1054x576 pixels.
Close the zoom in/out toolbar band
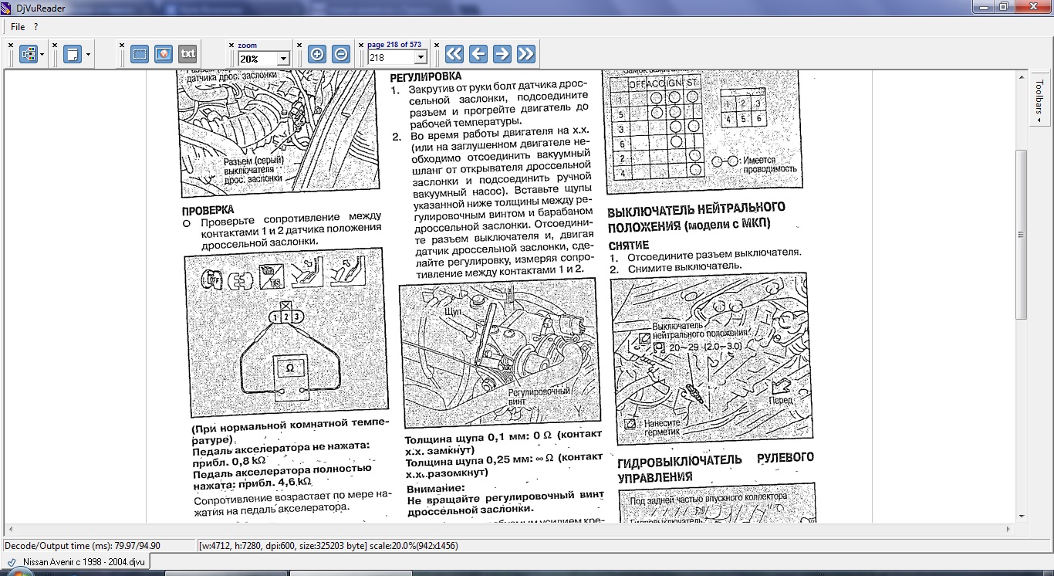300,46
